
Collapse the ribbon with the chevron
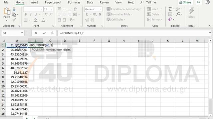click(210, 26)
